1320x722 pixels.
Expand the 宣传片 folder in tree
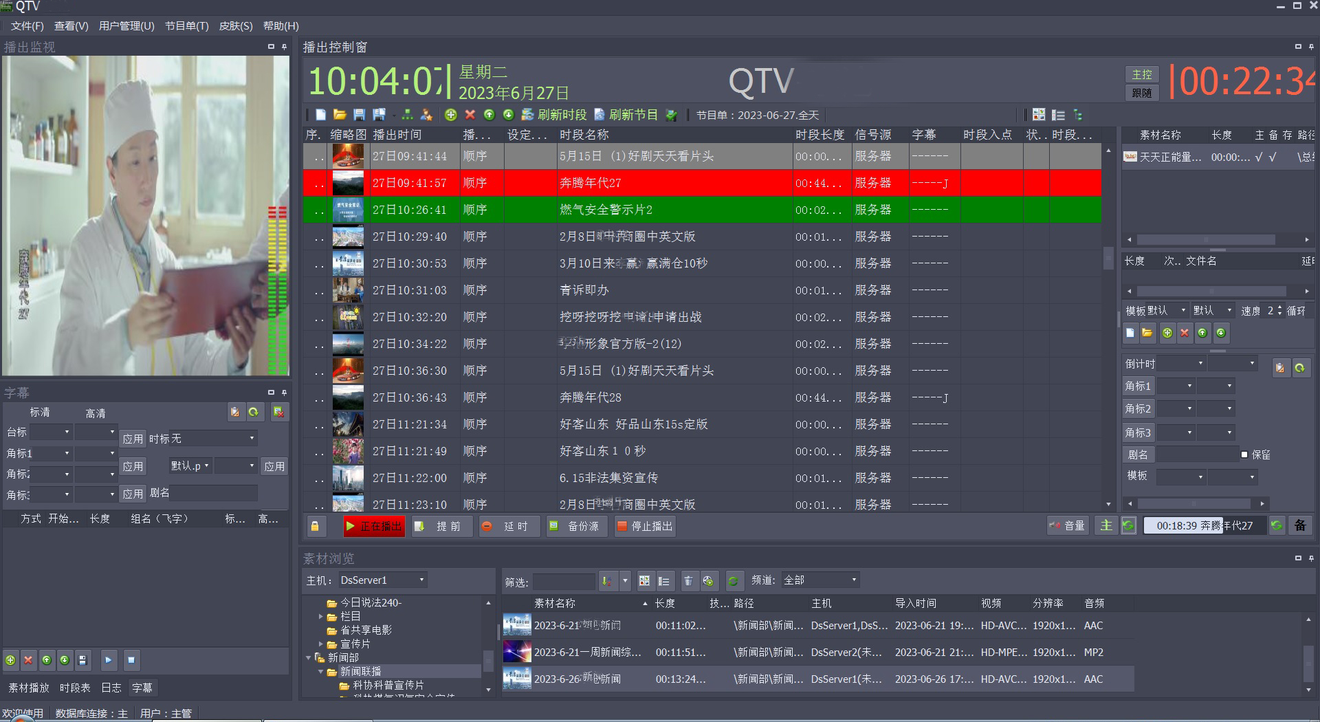click(x=320, y=644)
